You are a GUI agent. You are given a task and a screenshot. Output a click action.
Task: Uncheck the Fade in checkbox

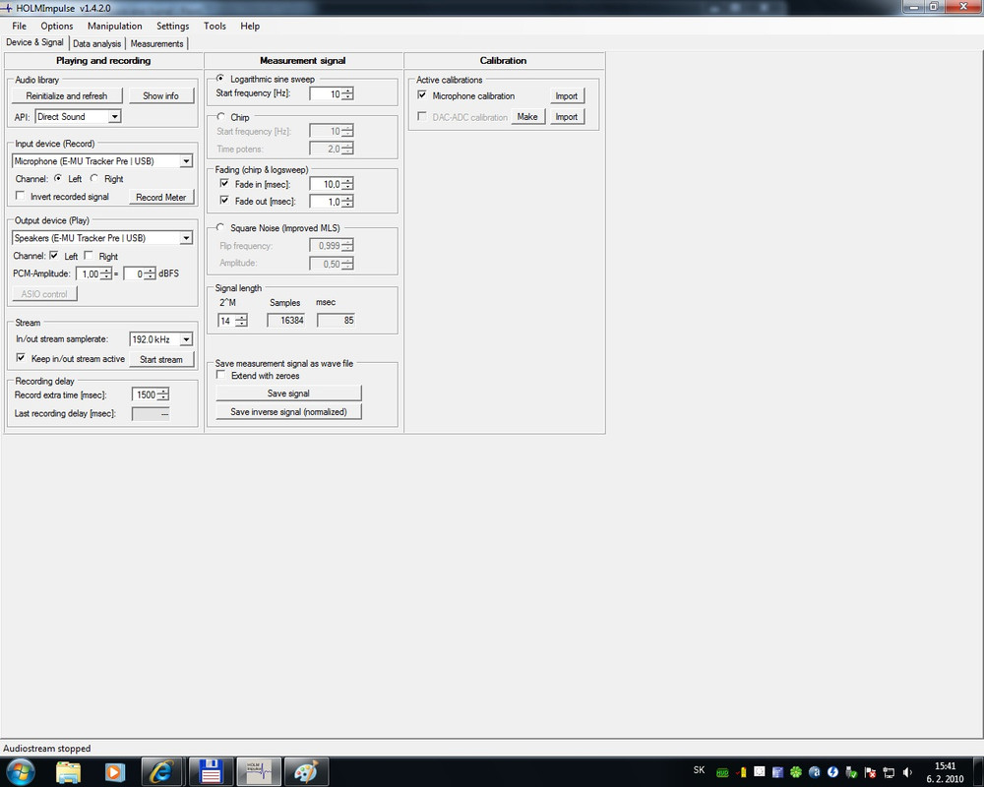click(x=224, y=183)
